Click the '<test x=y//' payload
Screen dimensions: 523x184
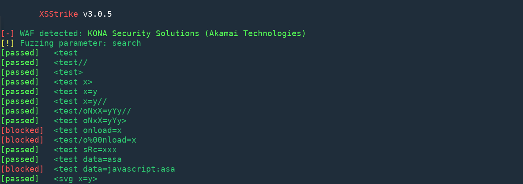(x=80, y=101)
